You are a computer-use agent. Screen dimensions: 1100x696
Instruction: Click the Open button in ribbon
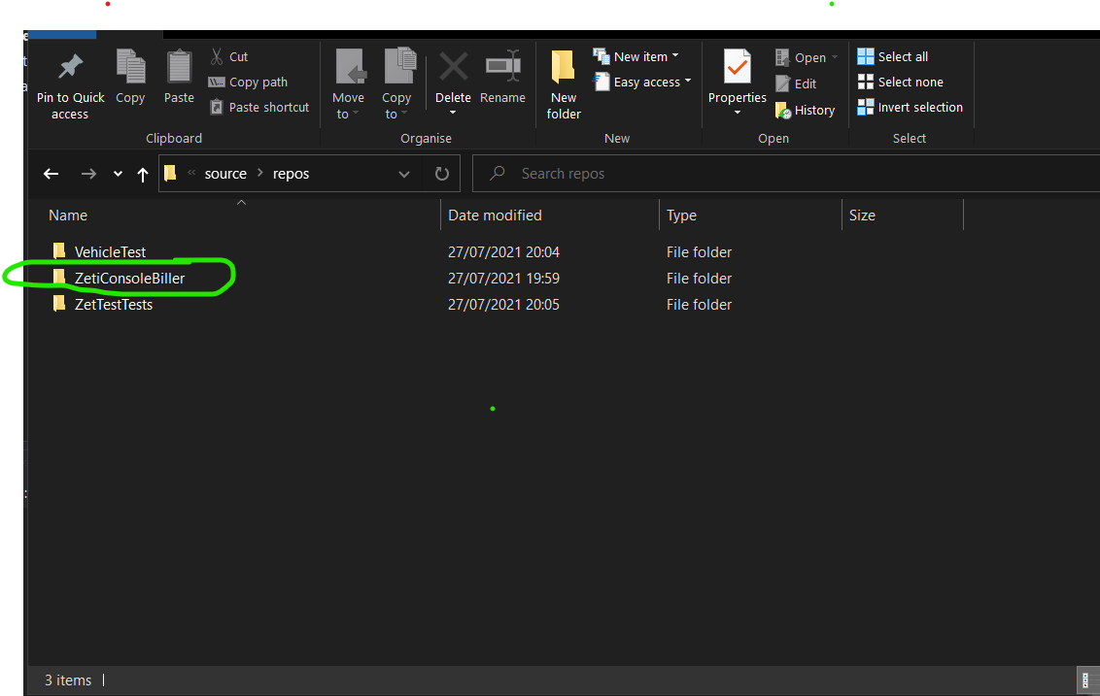pyautogui.click(x=801, y=57)
